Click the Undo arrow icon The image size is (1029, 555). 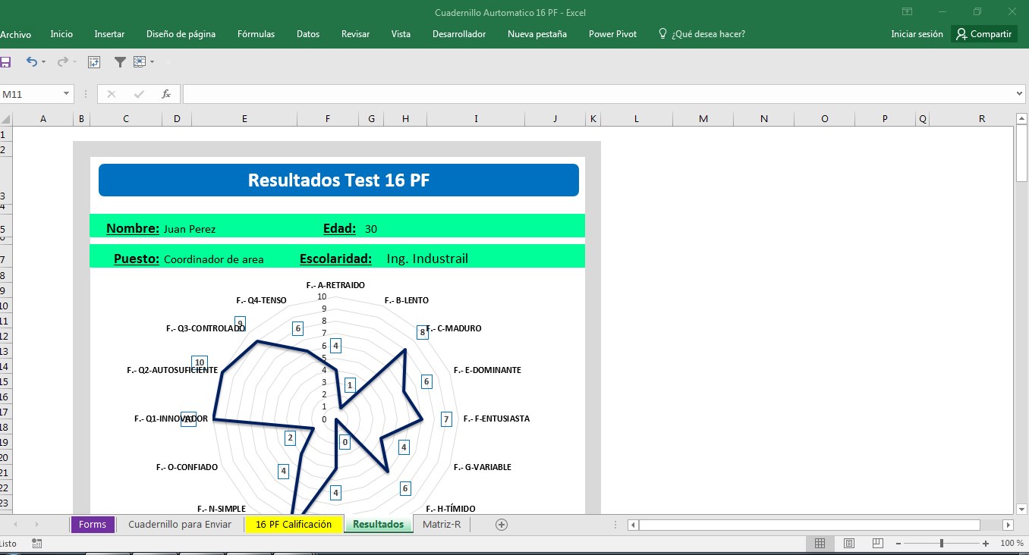(31, 62)
